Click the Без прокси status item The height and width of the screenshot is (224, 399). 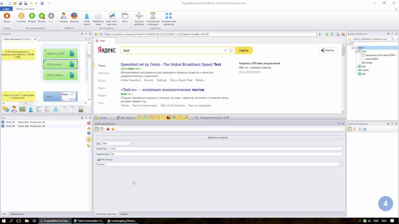[126, 118]
